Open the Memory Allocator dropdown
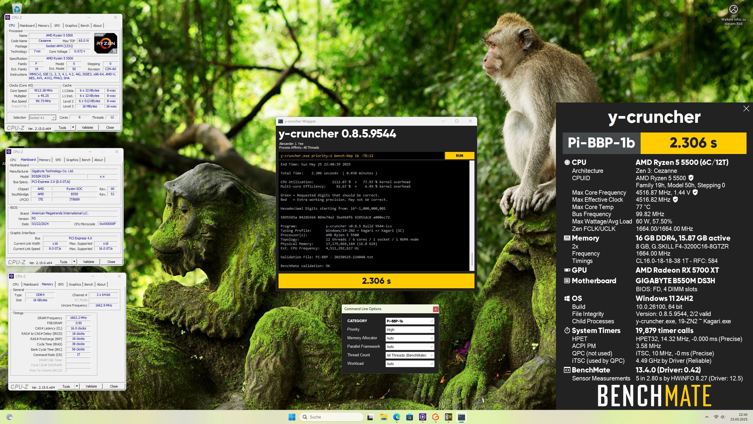The width and height of the screenshot is (753, 424). [409, 338]
